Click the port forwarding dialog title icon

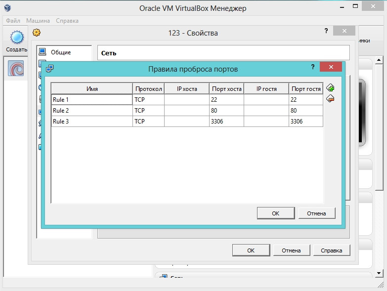(49, 68)
